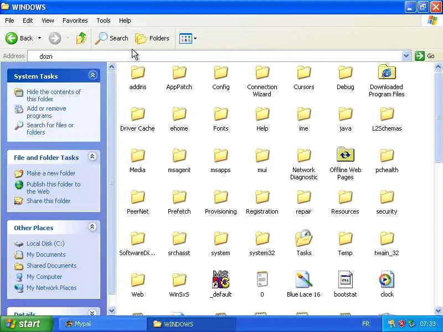Toggle the Folders pane button
Screen dimensions: 443x332
152,38
